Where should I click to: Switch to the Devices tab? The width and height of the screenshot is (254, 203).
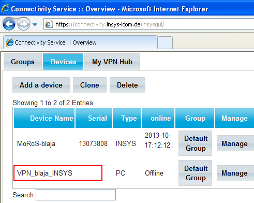click(x=63, y=62)
